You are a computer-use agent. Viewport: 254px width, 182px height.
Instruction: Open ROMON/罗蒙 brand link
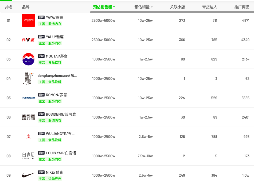point(57,95)
